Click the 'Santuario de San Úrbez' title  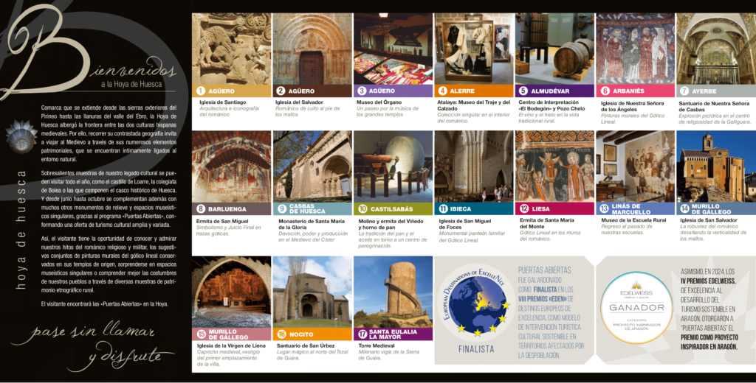(x=305, y=346)
